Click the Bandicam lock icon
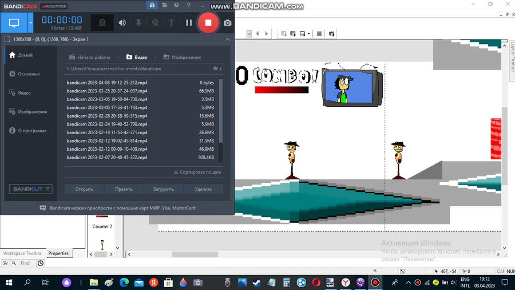The width and height of the screenshot is (515, 290). click(x=152, y=5)
